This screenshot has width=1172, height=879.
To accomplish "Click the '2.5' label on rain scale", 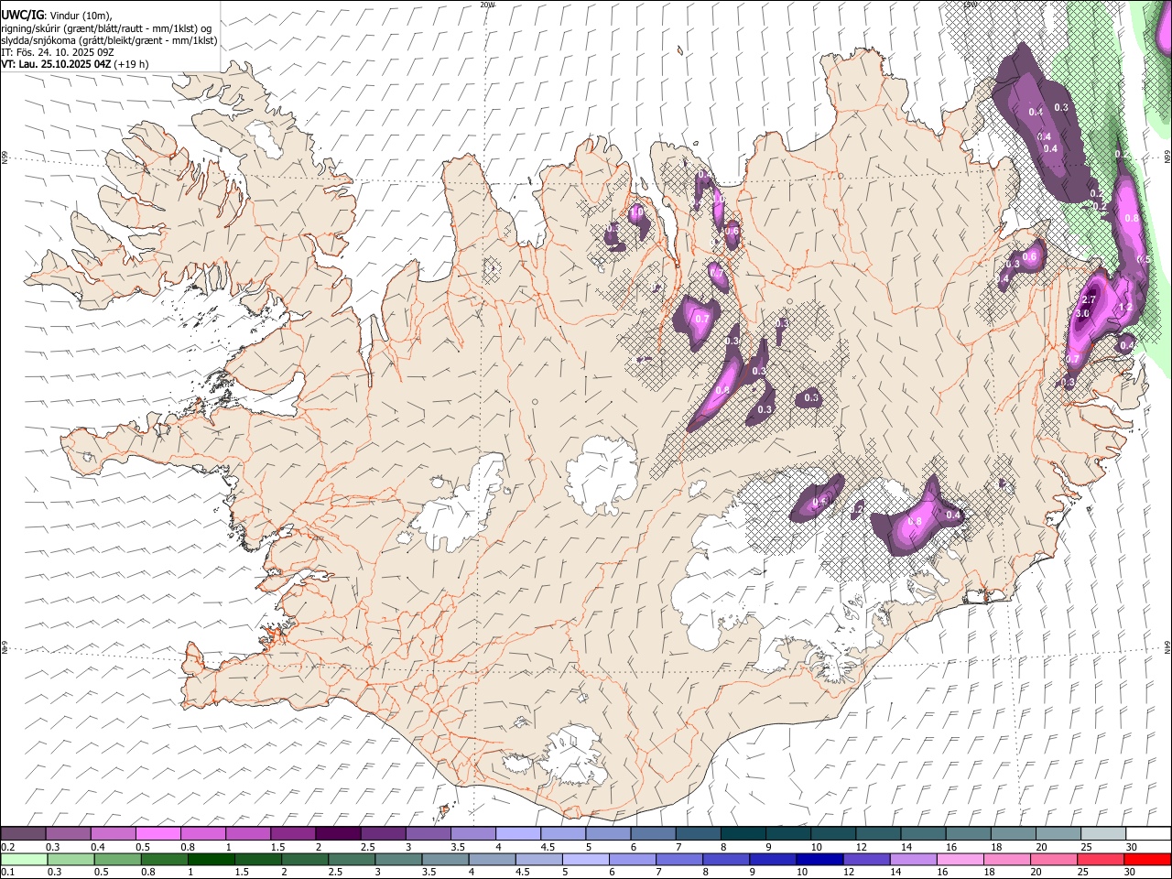I will click(x=335, y=872).
